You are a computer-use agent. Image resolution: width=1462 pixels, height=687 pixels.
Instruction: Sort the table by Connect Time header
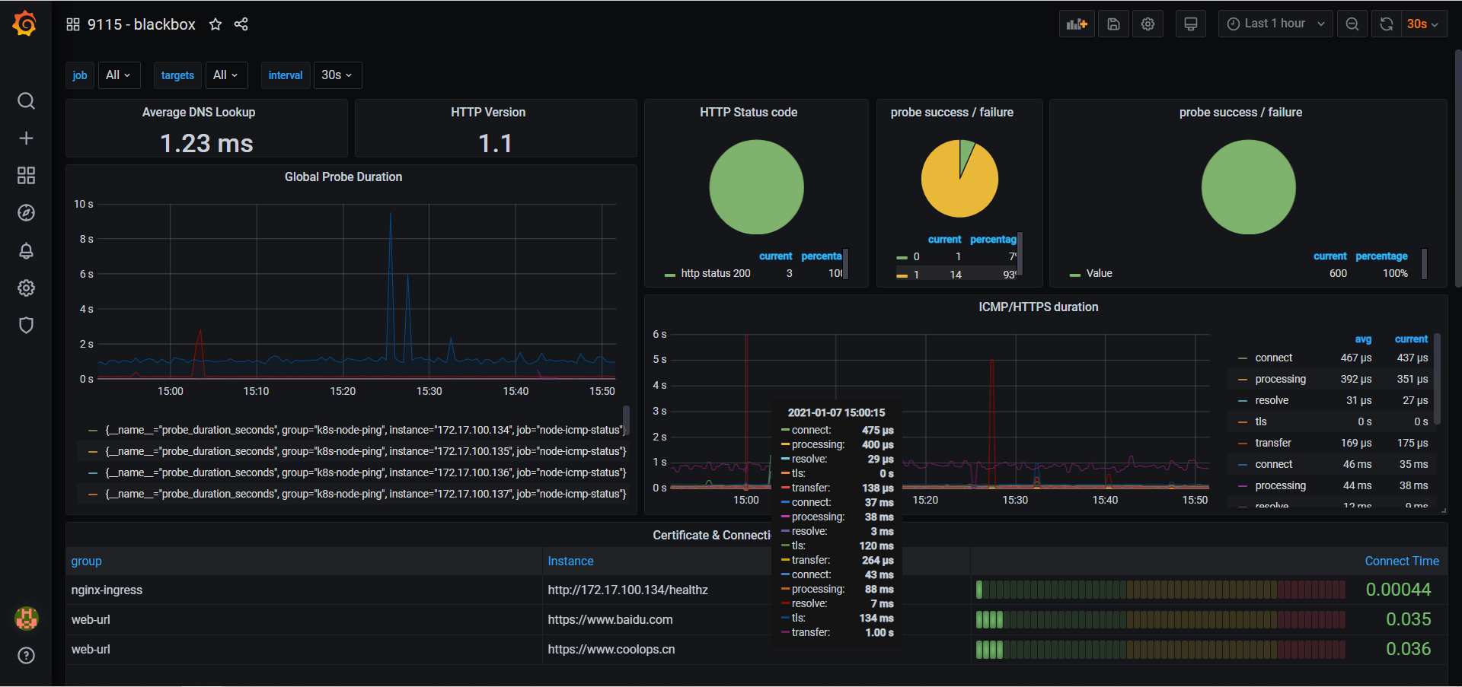1402,561
